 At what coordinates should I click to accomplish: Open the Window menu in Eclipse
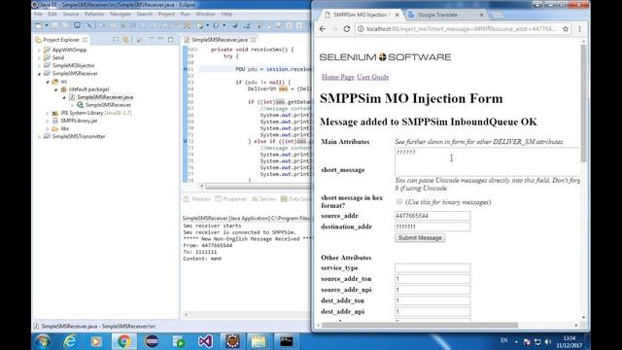205,14
